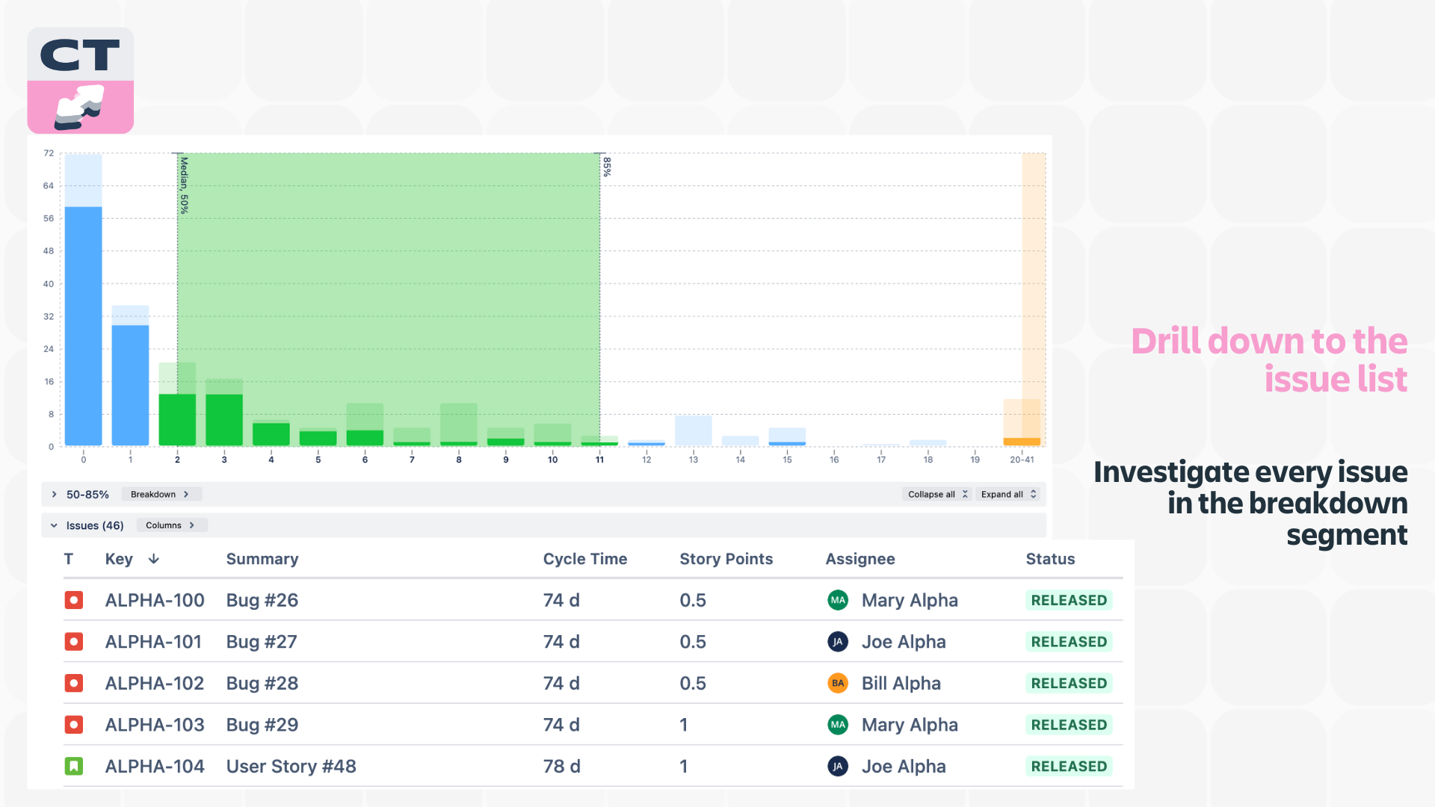The width and height of the screenshot is (1435, 807).
Task: Click Bill Alpha's orange BA avatar
Action: tap(838, 683)
